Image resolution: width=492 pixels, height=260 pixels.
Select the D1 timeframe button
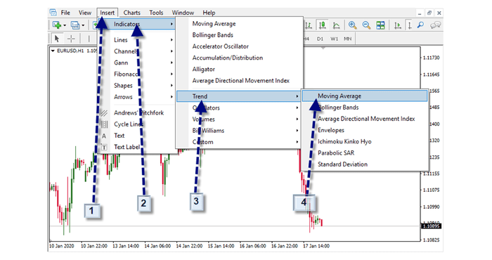320,39
